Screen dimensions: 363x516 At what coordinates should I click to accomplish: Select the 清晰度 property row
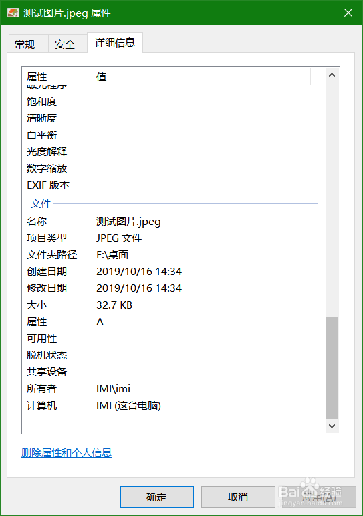171,118
